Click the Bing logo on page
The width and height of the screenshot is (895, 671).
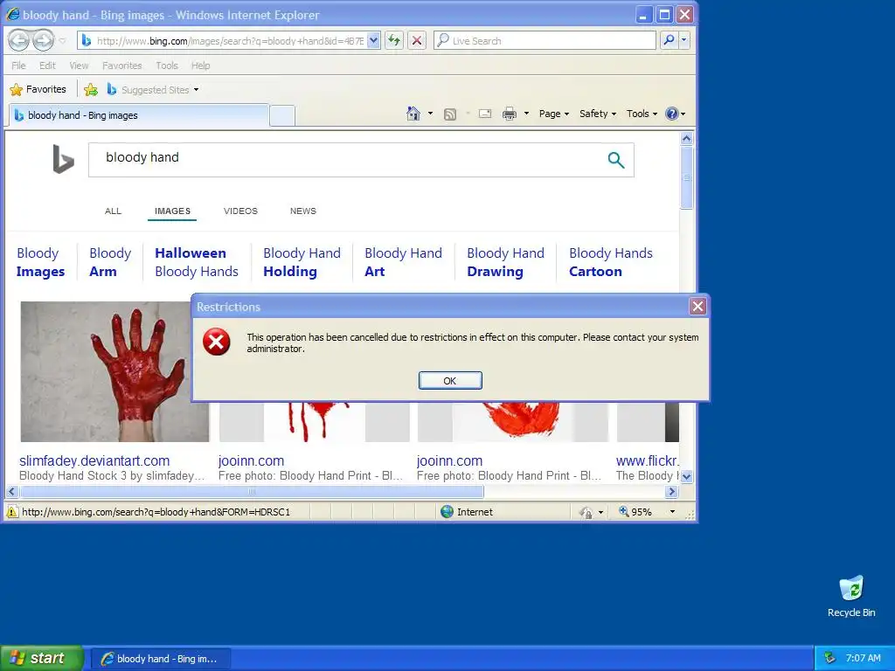63,159
